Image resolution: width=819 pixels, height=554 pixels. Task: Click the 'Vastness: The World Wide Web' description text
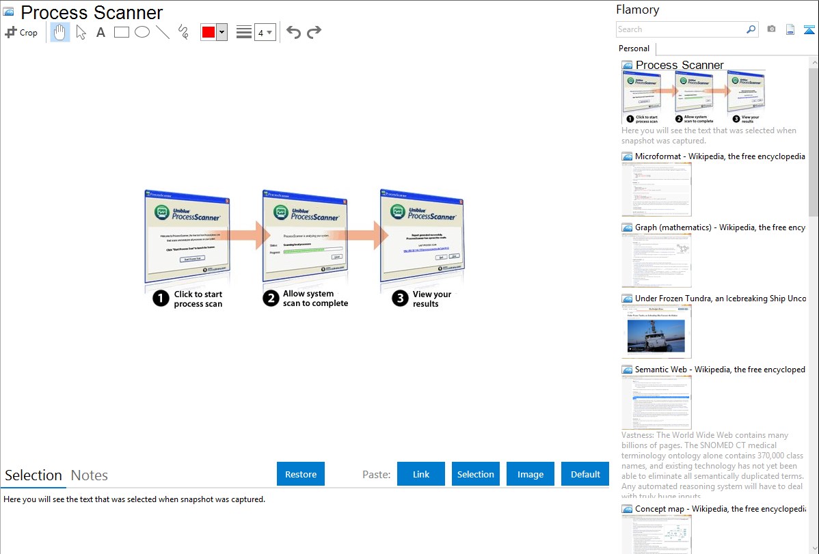click(x=712, y=465)
